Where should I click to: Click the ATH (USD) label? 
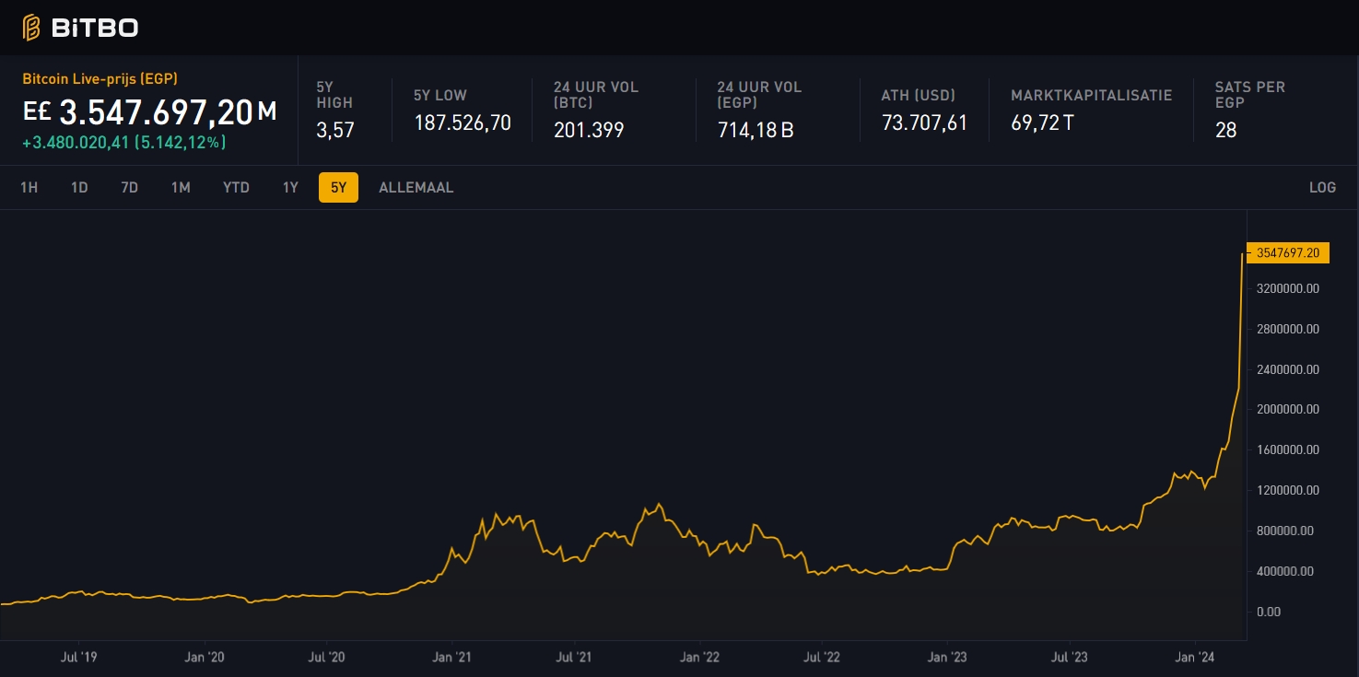pyautogui.click(x=919, y=95)
